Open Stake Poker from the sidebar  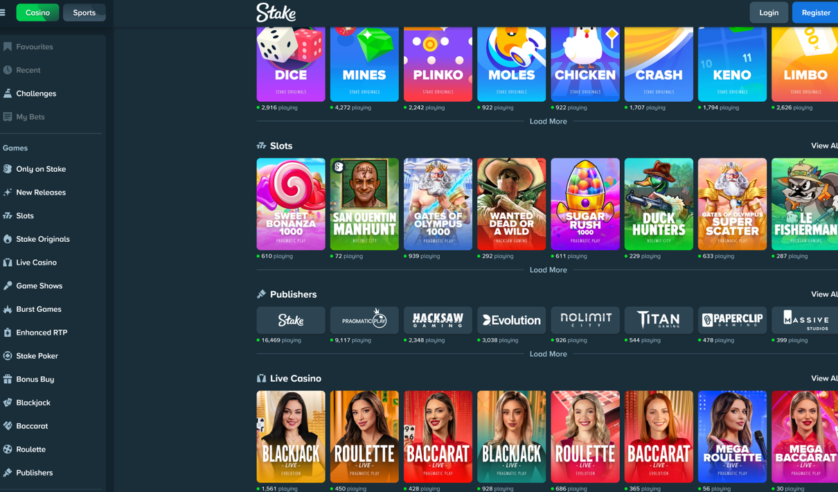point(36,355)
